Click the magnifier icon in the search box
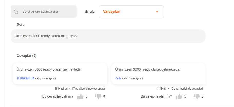Screen dimensions: 234x107 16,12
